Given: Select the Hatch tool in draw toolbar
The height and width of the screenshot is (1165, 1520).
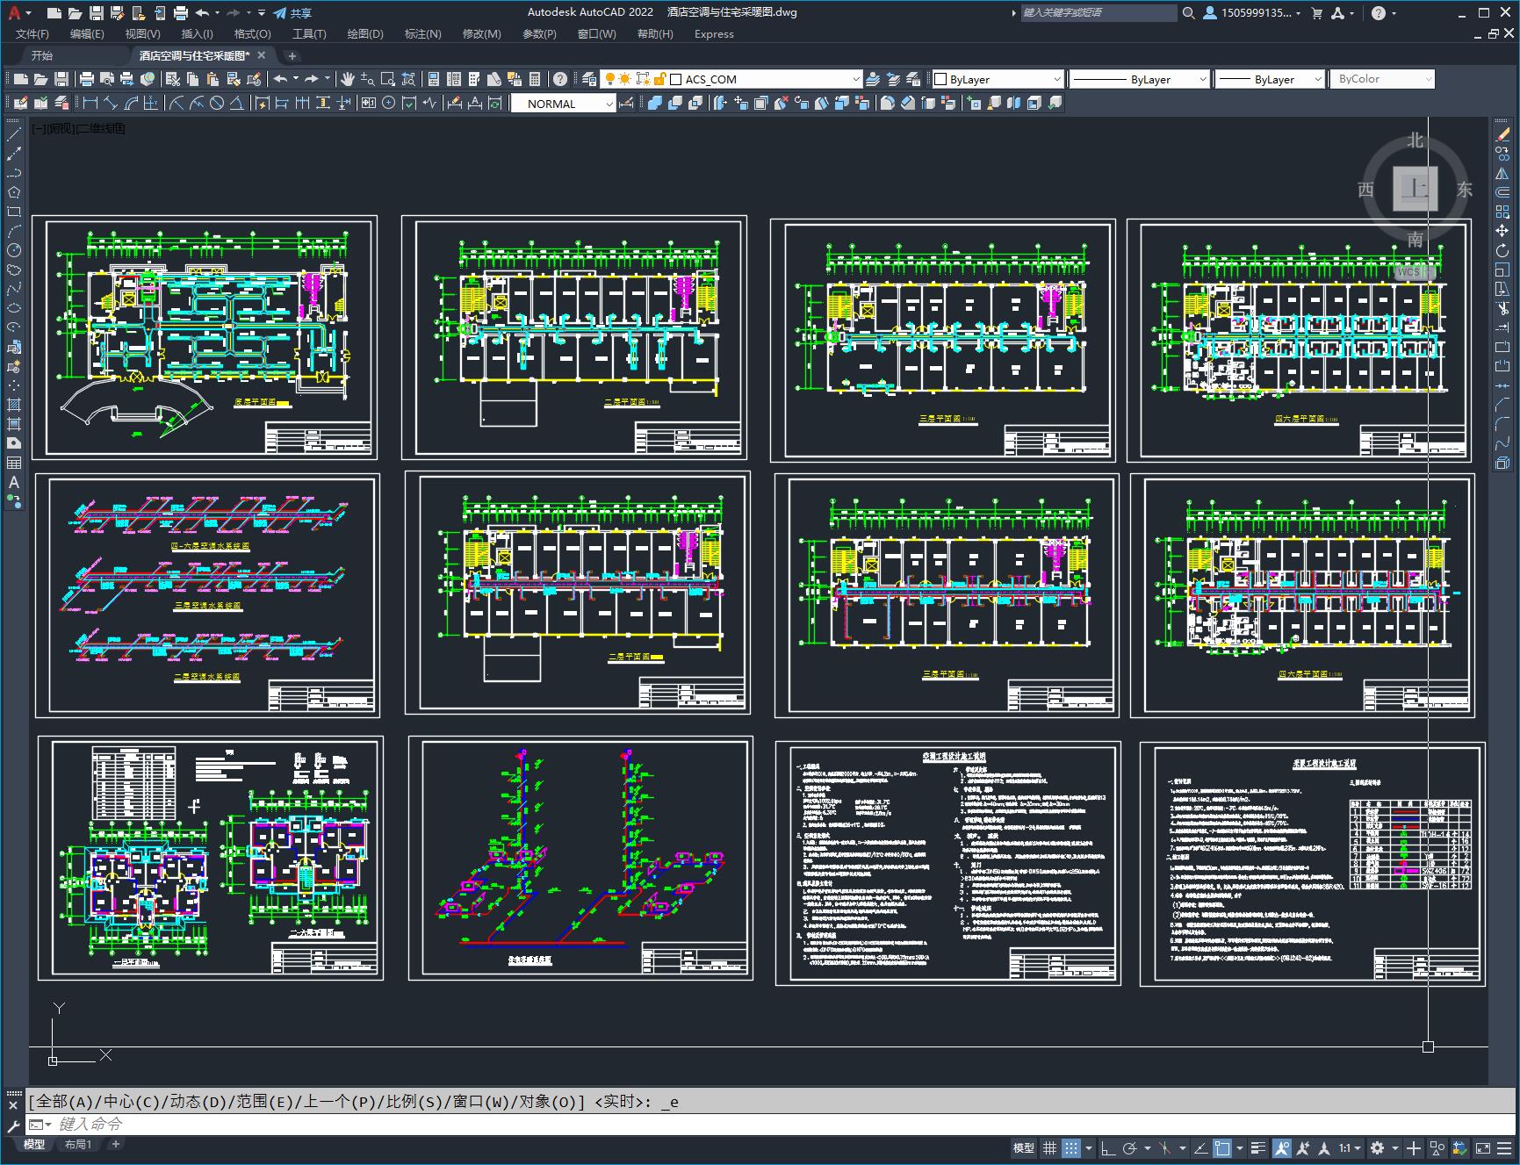Looking at the screenshot, I should click(x=14, y=405).
